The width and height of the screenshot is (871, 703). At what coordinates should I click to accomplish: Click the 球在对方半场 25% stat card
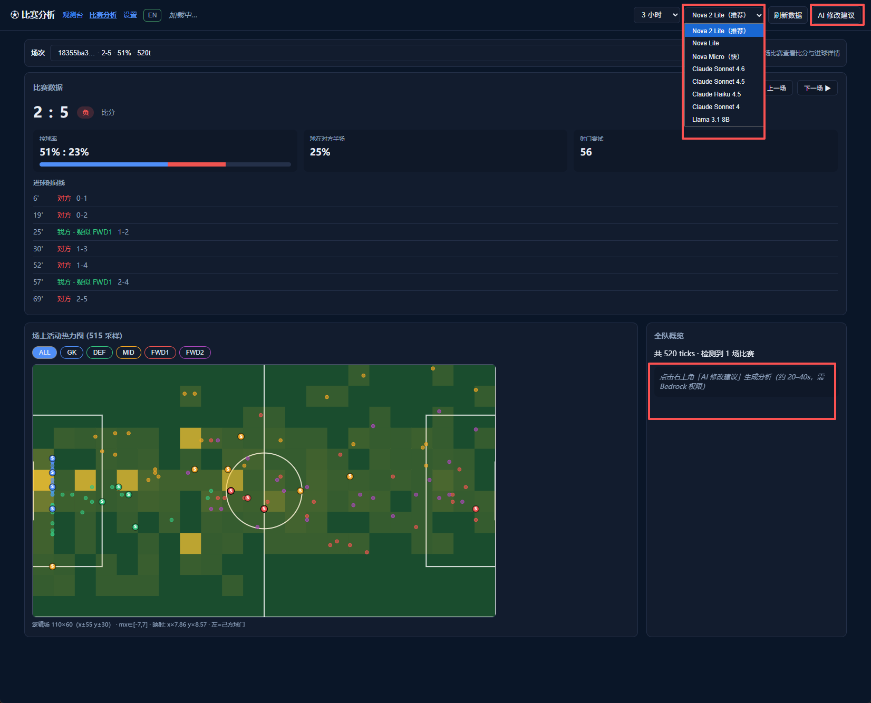[x=435, y=150]
